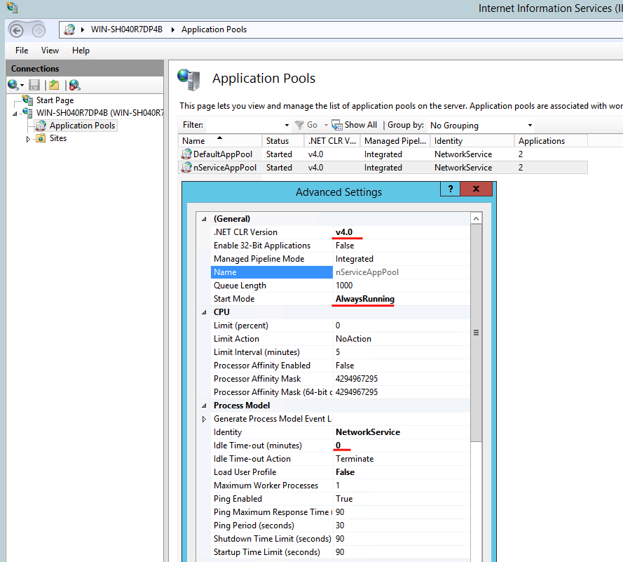Image resolution: width=623 pixels, height=562 pixels.
Task: Select Application Pools in the Connections tree
Action: [x=82, y=126]
